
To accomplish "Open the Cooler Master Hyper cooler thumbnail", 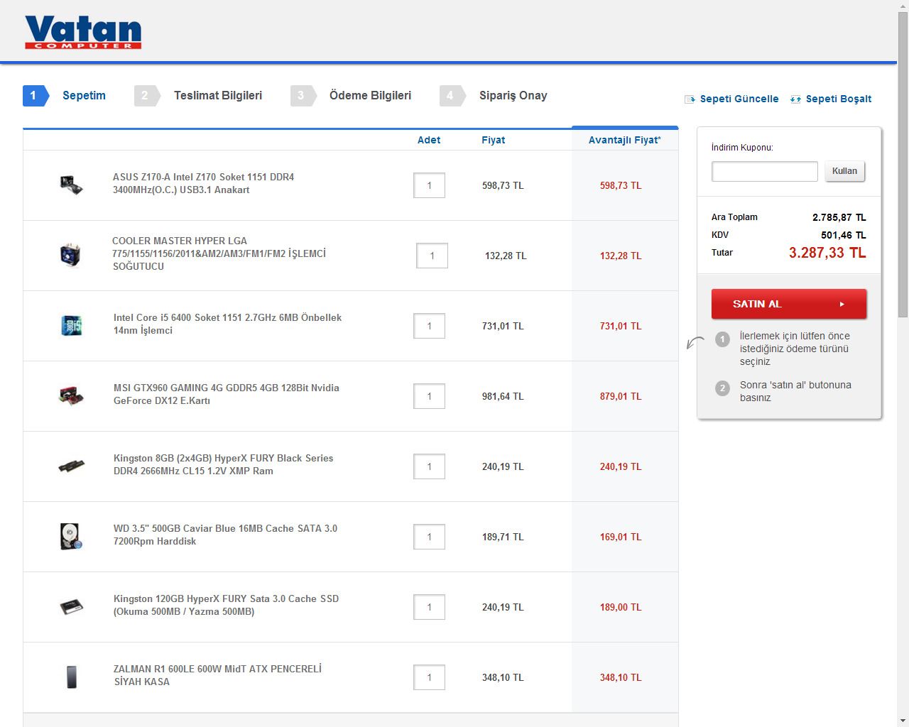I will pos(70,255).
